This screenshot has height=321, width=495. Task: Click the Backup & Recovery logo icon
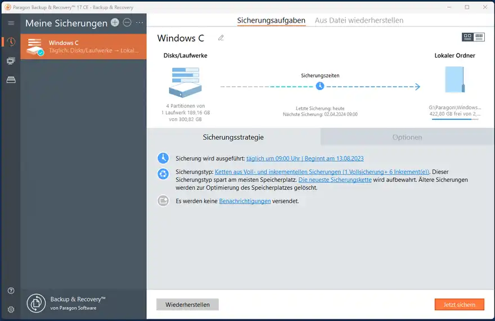(x=37, y=304)
